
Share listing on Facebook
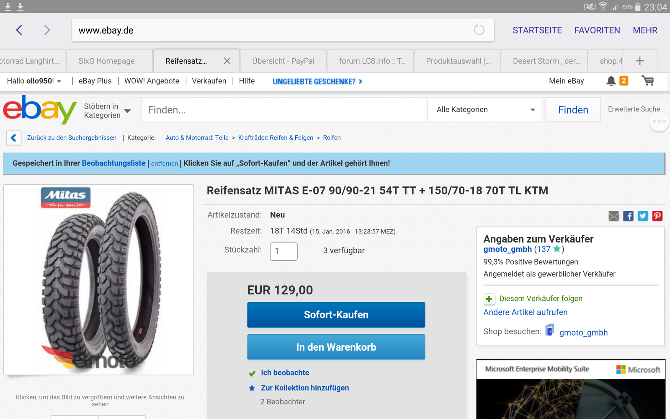(x=628, y=216)
